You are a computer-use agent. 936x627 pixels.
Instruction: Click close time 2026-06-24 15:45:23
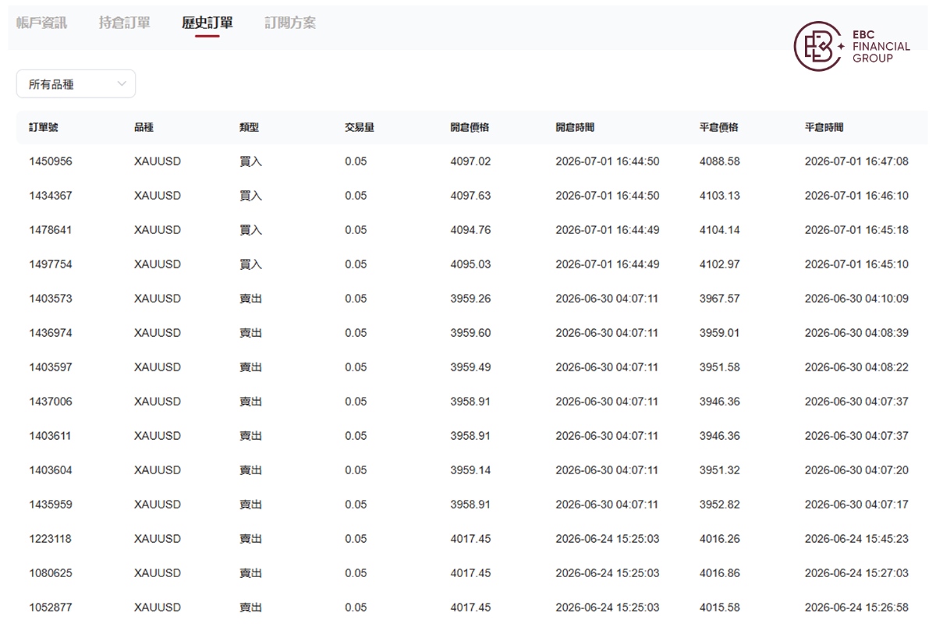click(x=856, y=539)
